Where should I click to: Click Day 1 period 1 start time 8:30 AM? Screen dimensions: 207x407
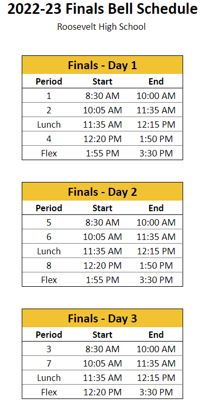point(102,96)
